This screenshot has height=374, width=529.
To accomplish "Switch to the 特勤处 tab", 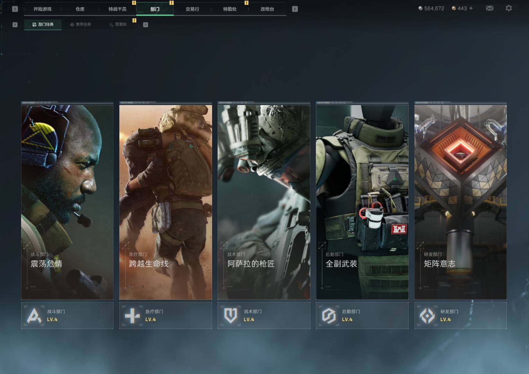I will coord(230,9).
